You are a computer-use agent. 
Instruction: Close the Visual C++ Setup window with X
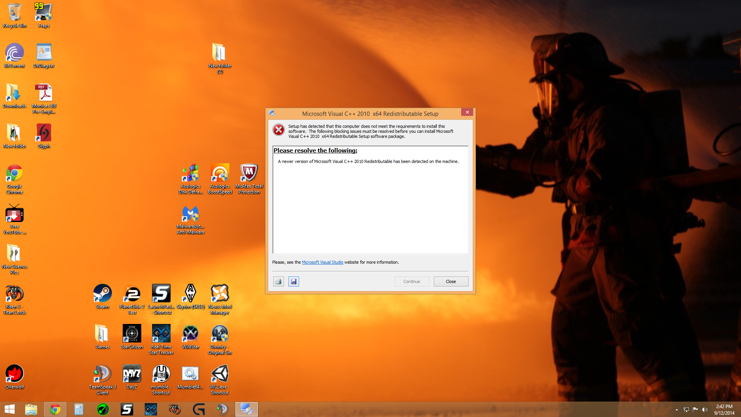tap(467, 112)
